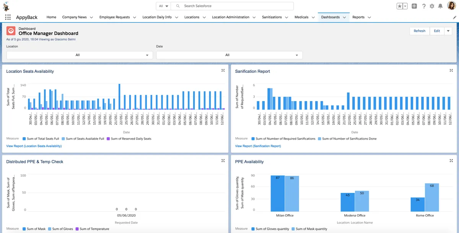Click Sum of Number of Required Sanifications legend
The width and height of the screenshot is (459, 233).
283,139
